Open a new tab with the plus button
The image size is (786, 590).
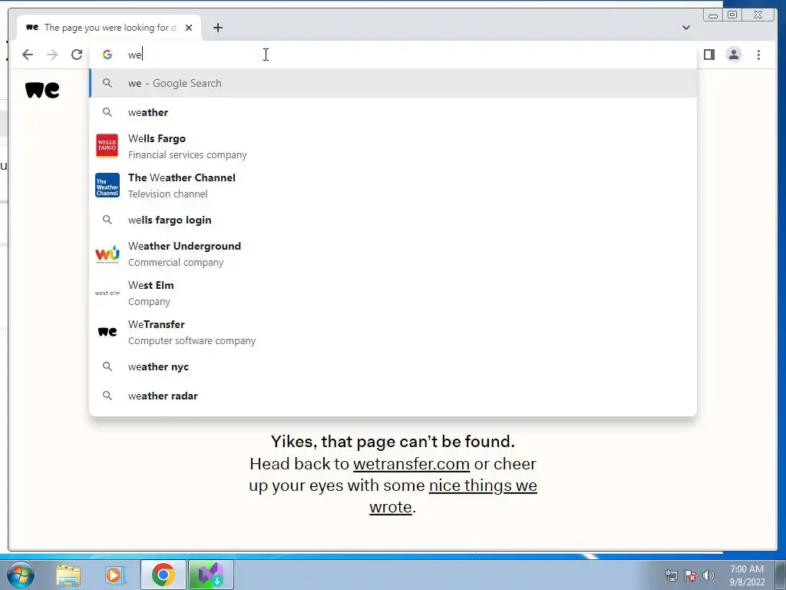217,28
